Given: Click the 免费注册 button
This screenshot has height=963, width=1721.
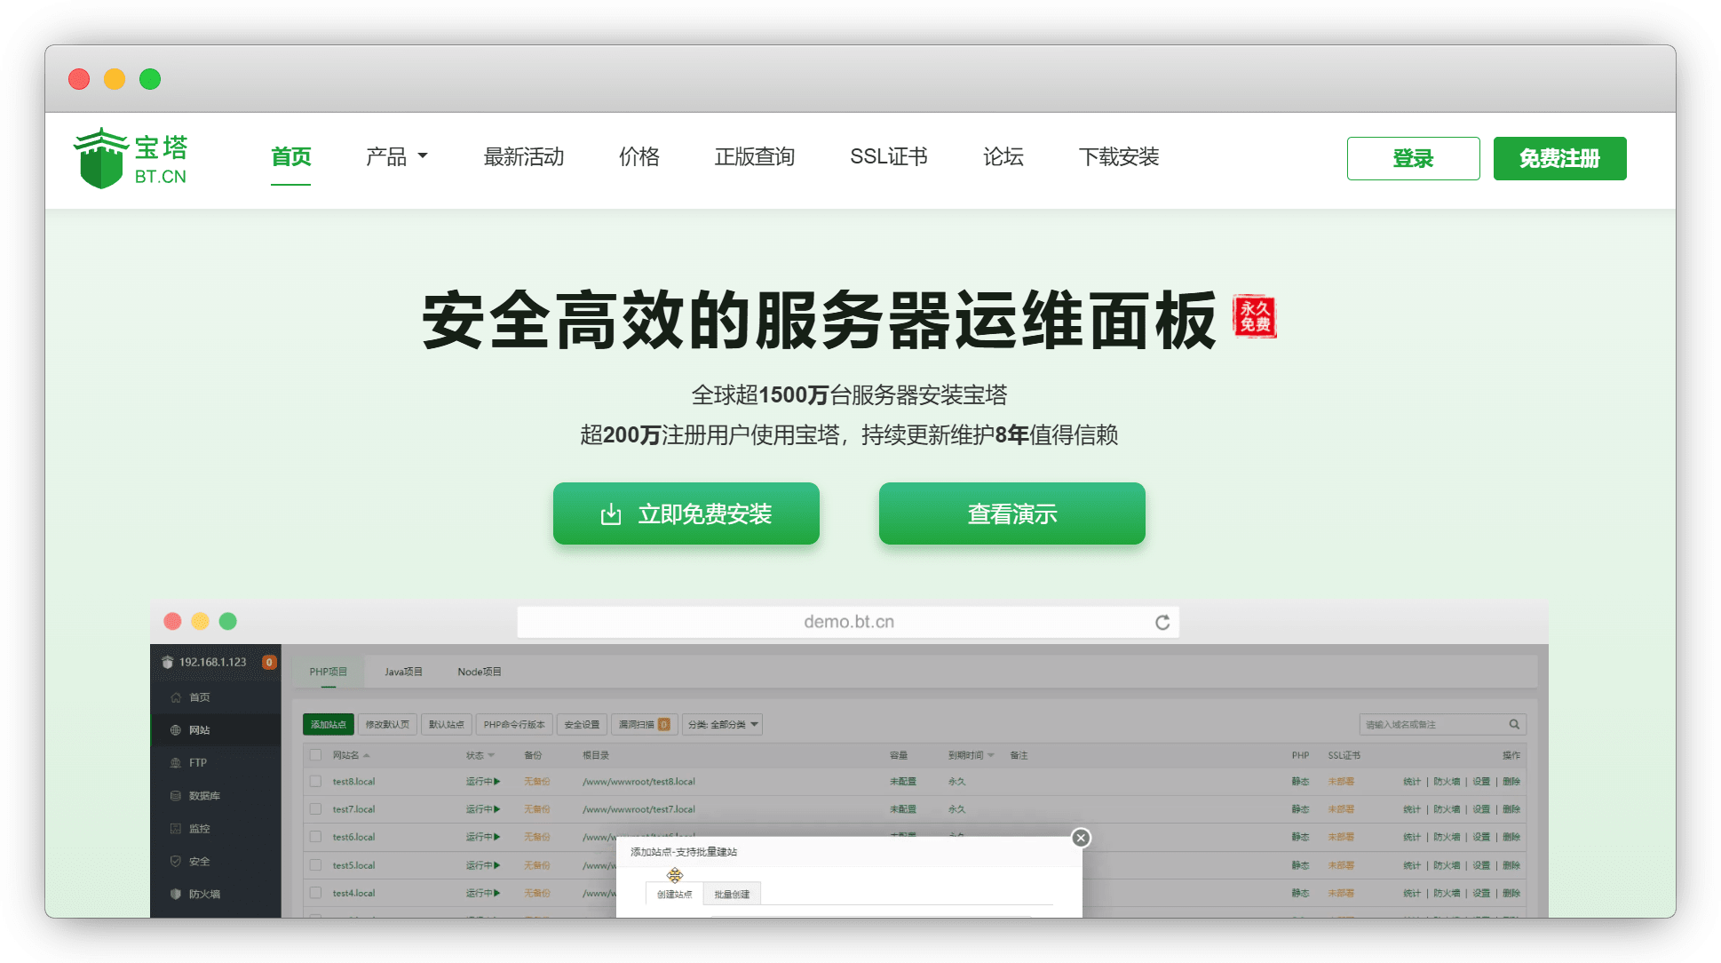Looking at the screenshot, I should [1558, 159].
